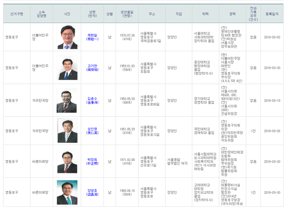
Task: Click the 등록일자 column header
Action: point(272,14)
